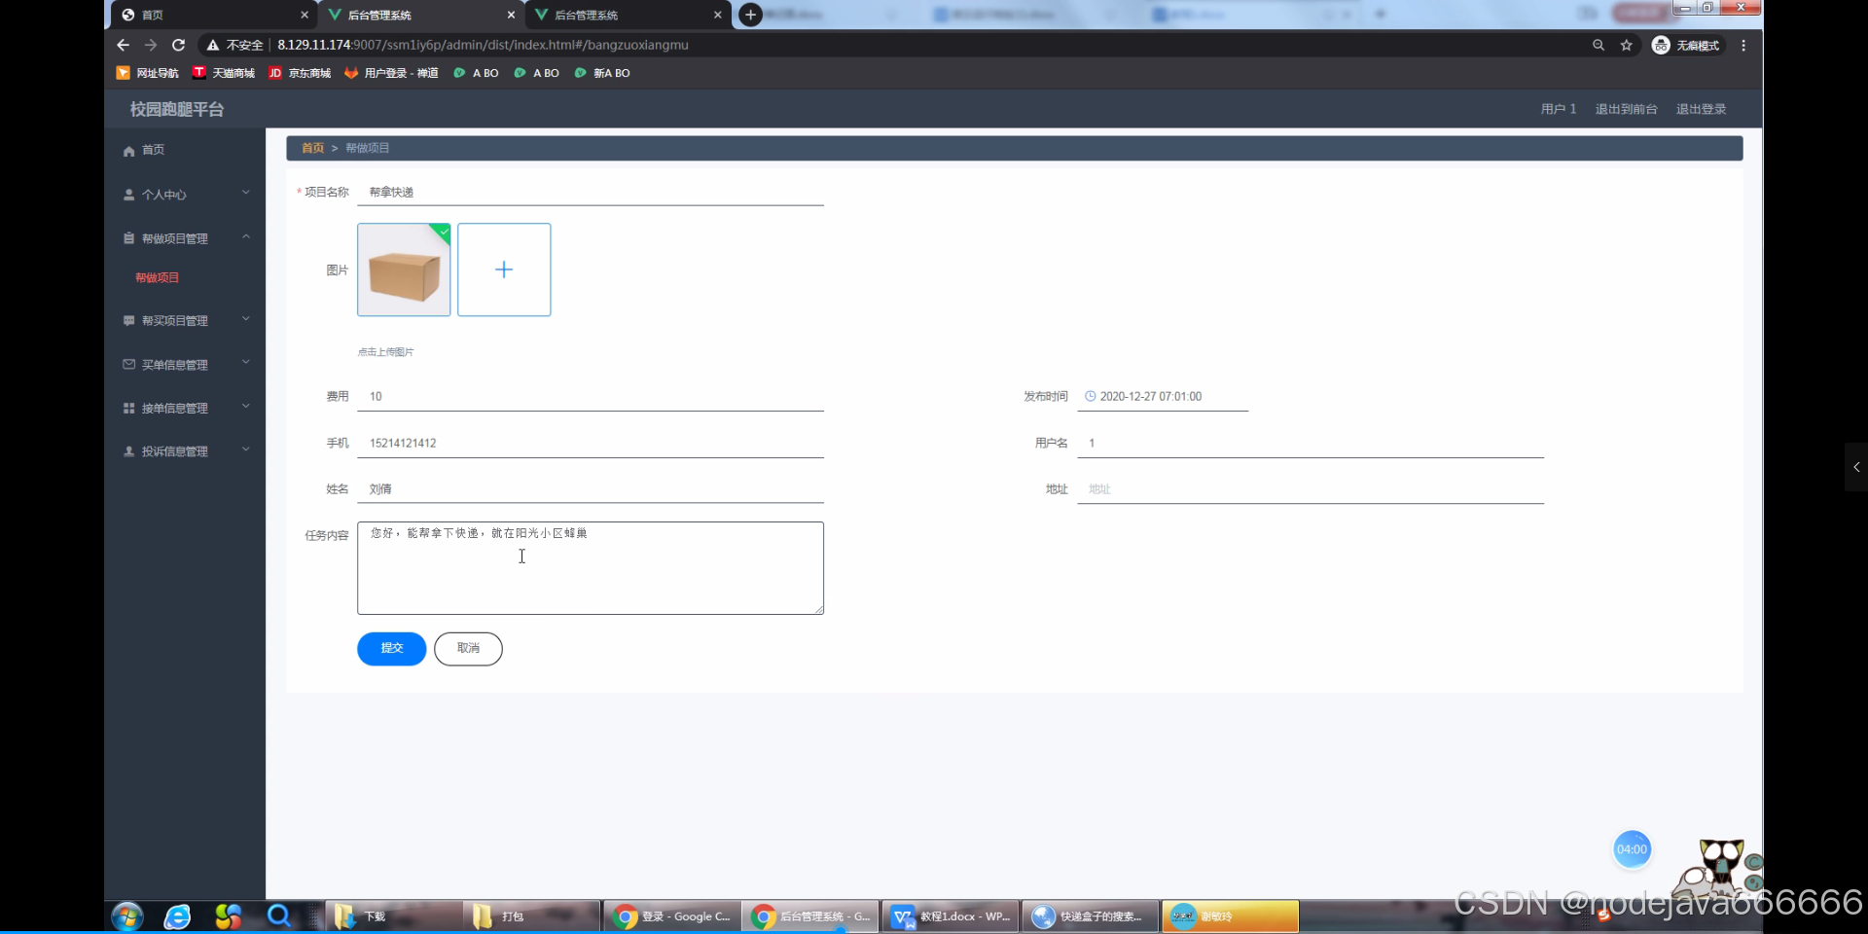The width and height of the screenshot is (1868, 934).
Task: Click the 项目名称 input field
Action: [591, 192]
